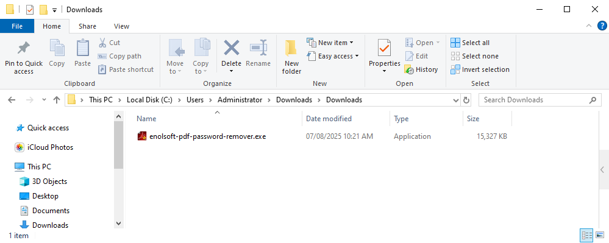This screenshot has height=243, width=609.
Task: Refresh the Downloads folder view
Action: (466, 100)
